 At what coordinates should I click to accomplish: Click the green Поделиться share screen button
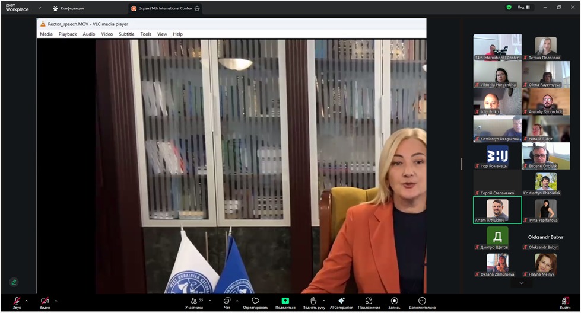[285, 301]
